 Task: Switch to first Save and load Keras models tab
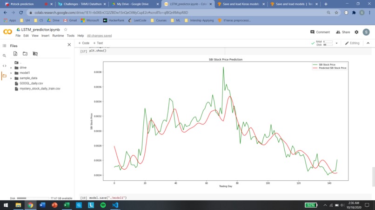tap(241, 4)
